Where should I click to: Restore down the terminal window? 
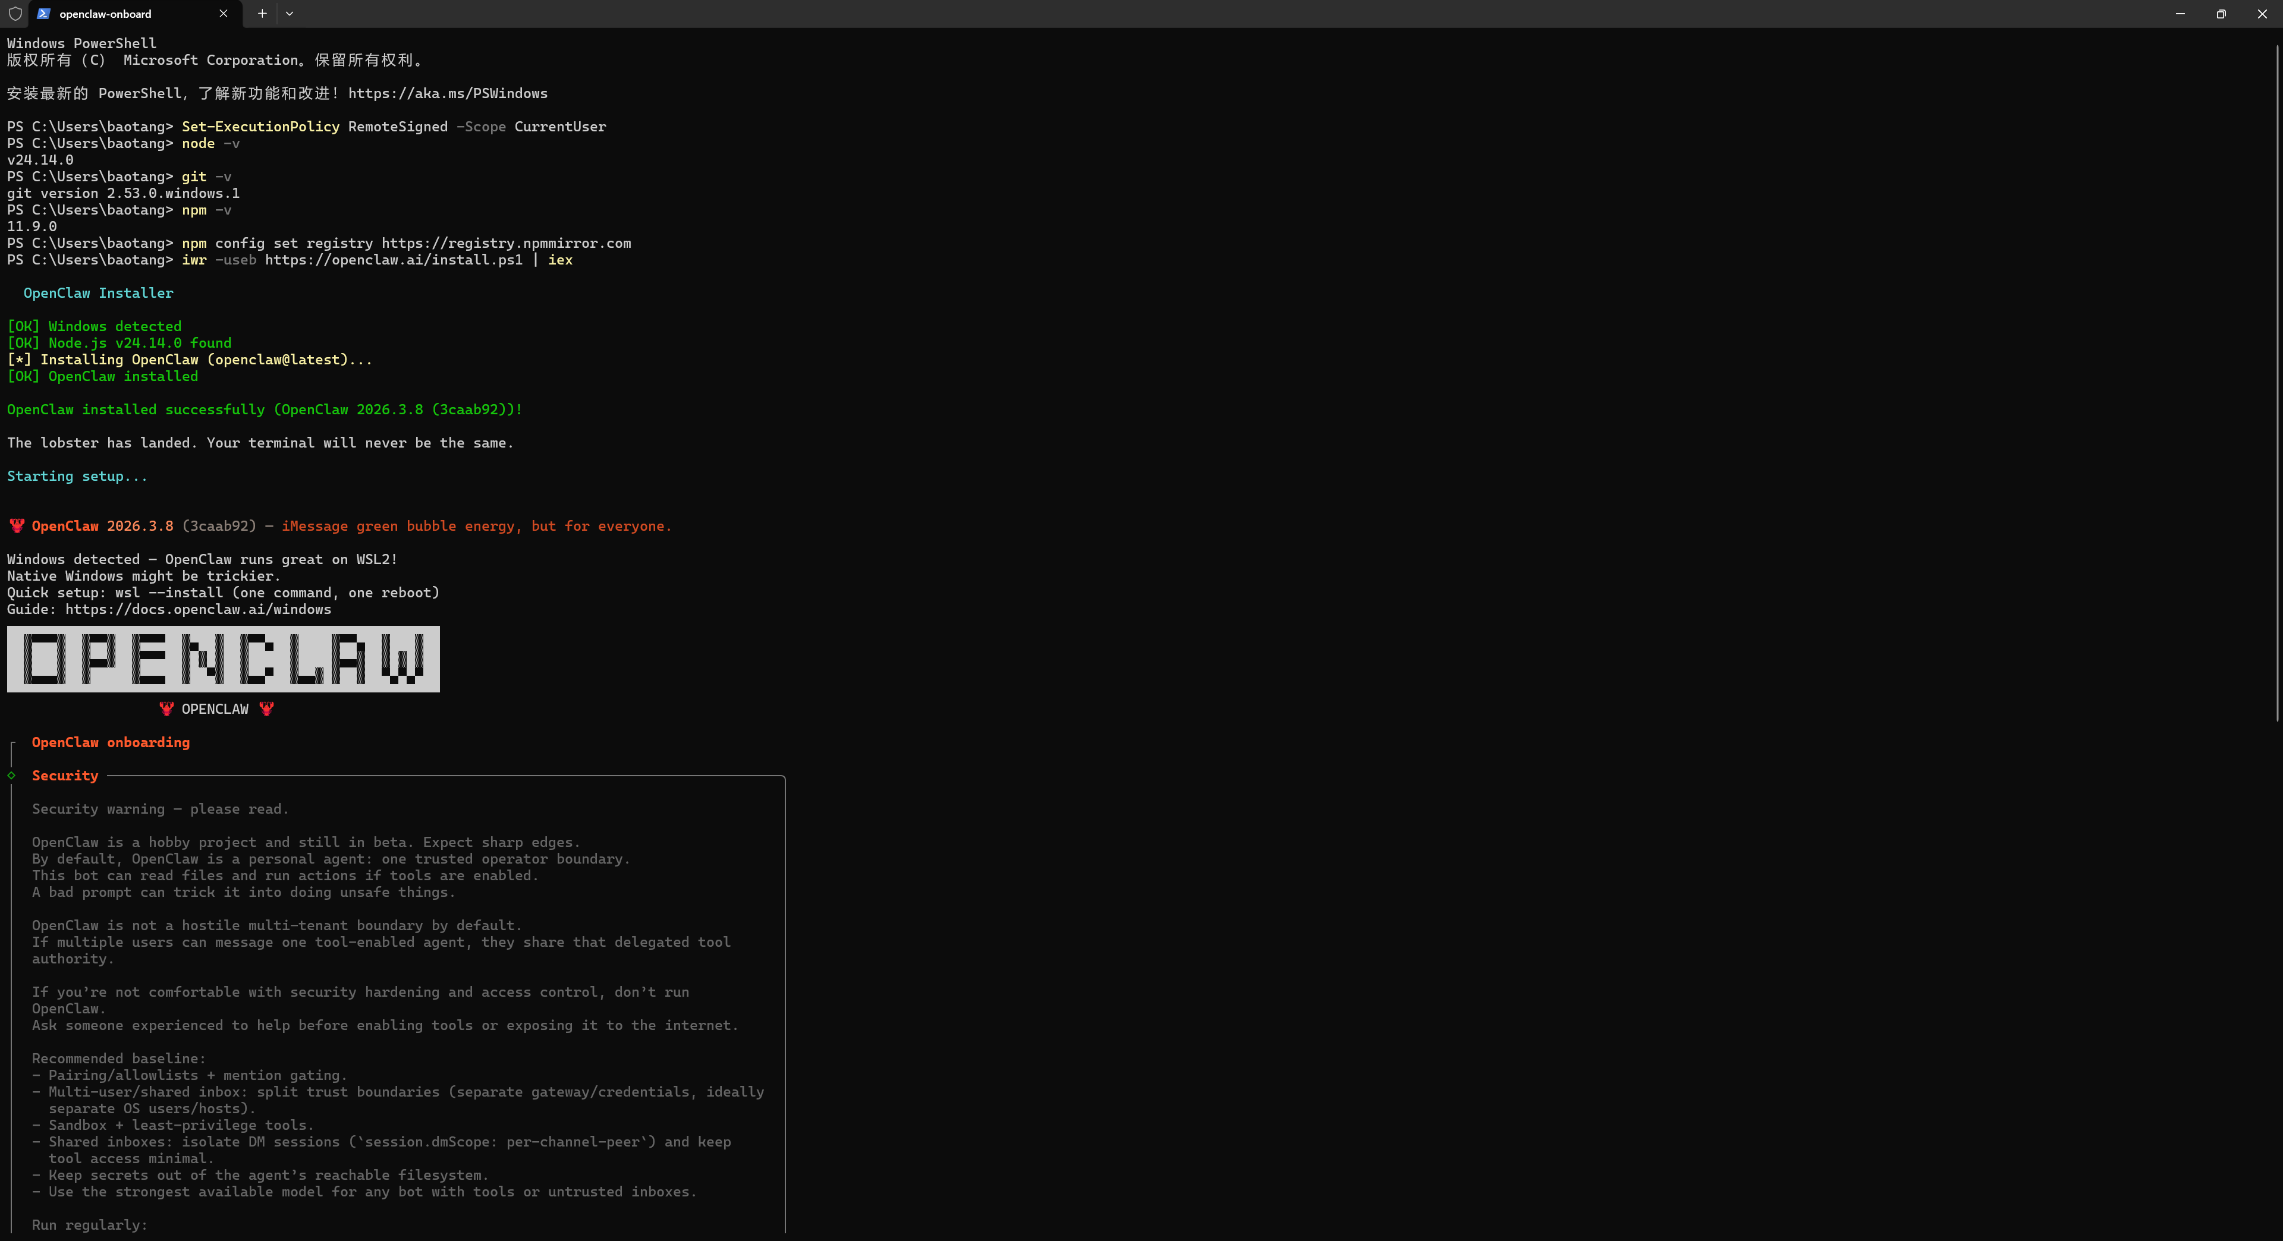(x=2221, y=13)
